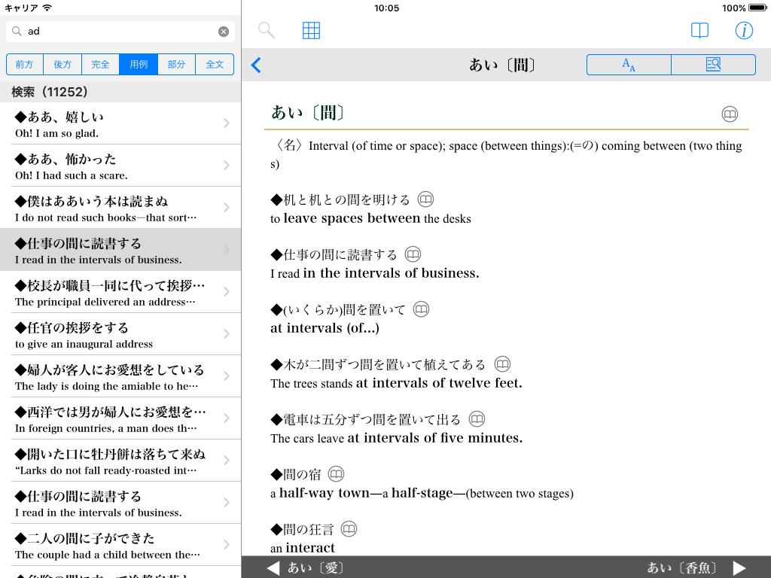Tap the book icon beside あい〔間〕 heading
The height and width of the screenshot is (578, 771).
(x=730, y=114)
